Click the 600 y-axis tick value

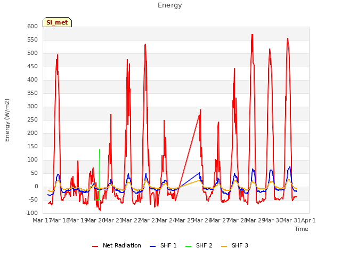click(x=33, y=26)
